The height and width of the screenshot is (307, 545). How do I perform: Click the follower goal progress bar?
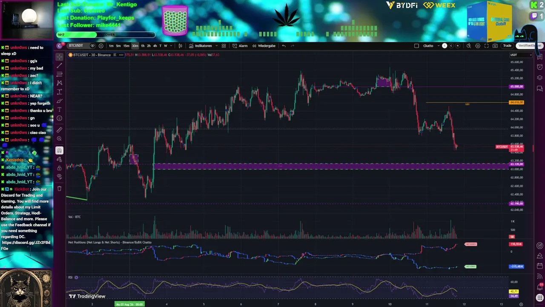click(106, 35)
